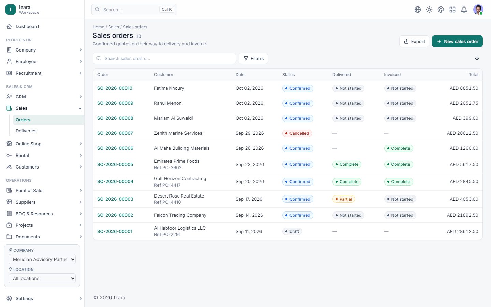Open order SO-2026-00007
Image resolution: width=491 pixels, height=307 pixels.
(x=115, y=133)
